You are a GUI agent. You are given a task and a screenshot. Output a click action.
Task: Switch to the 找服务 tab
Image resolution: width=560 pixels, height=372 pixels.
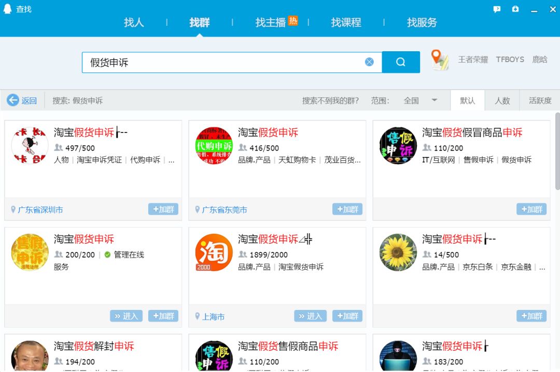(422, 22)
